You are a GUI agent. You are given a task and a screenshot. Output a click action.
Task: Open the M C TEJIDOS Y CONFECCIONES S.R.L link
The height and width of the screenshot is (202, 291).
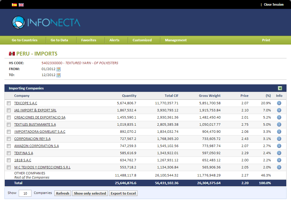[42, 167]
